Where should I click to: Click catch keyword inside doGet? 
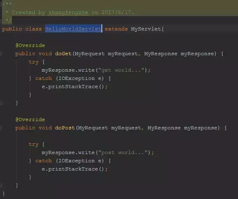[x=43, y=78]
